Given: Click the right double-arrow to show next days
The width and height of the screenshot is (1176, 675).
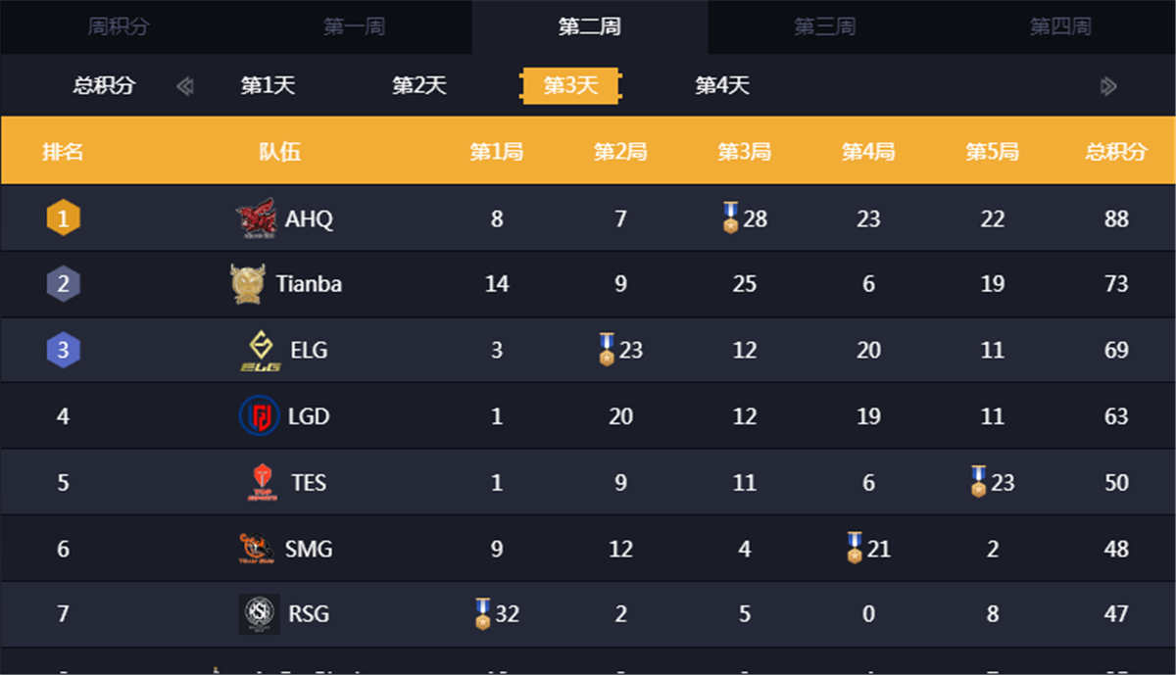Looking at the screenshot, I should 1108,86.
